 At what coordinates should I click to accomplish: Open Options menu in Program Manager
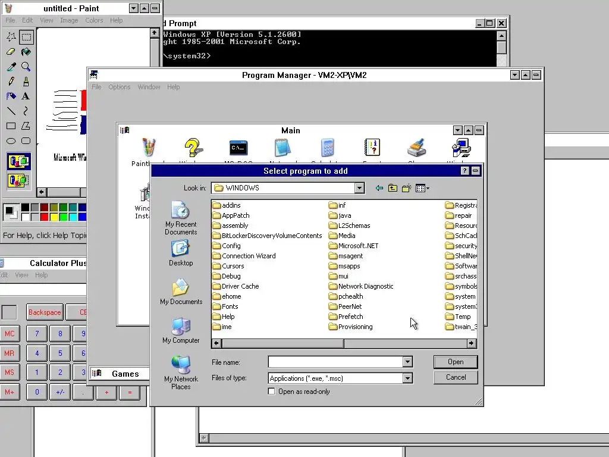(119, 87)
